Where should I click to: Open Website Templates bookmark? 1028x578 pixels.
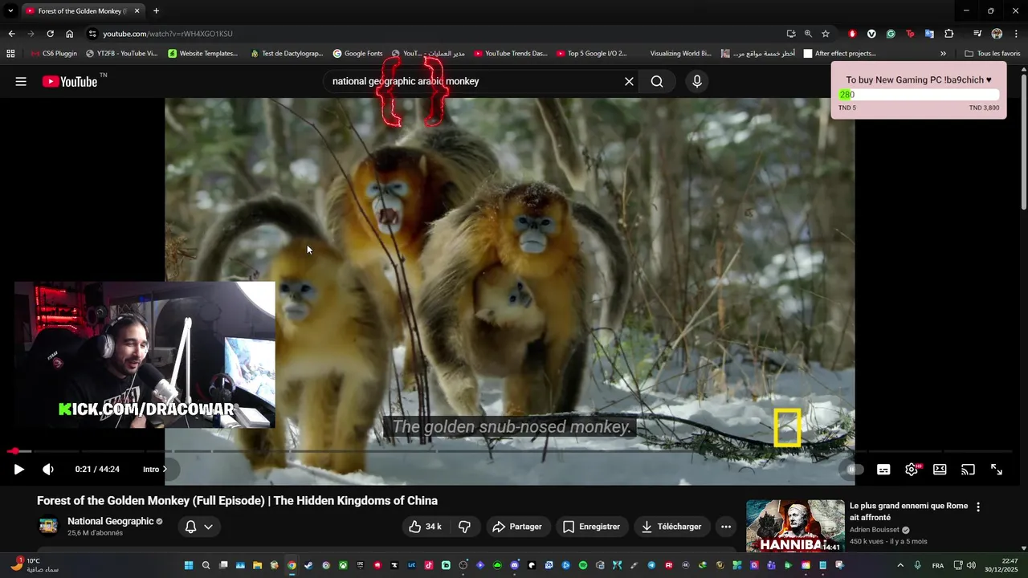(x=203, y=54)
